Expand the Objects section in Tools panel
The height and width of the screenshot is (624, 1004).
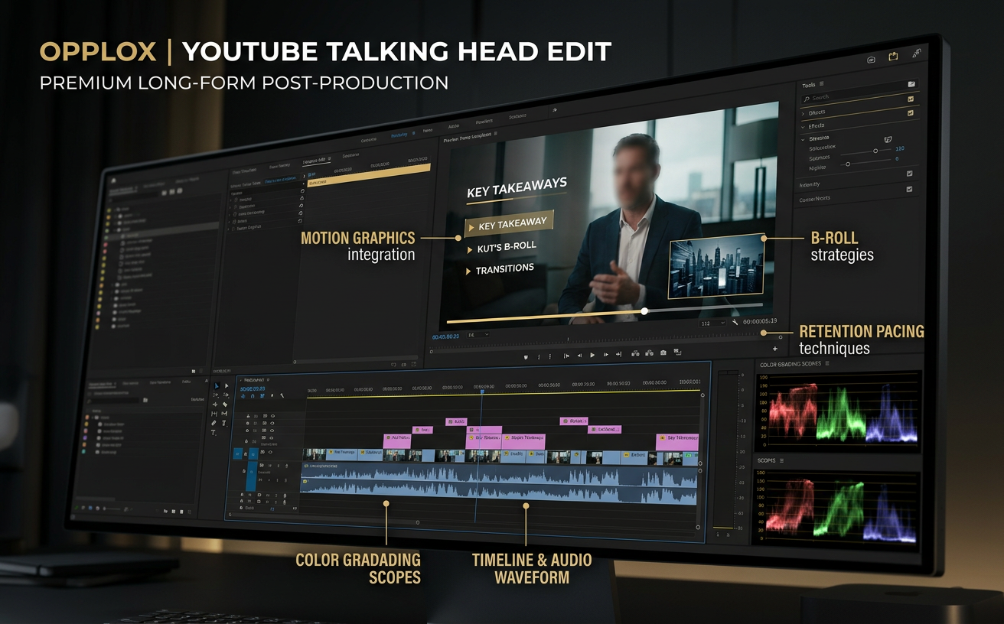(803, 114)
